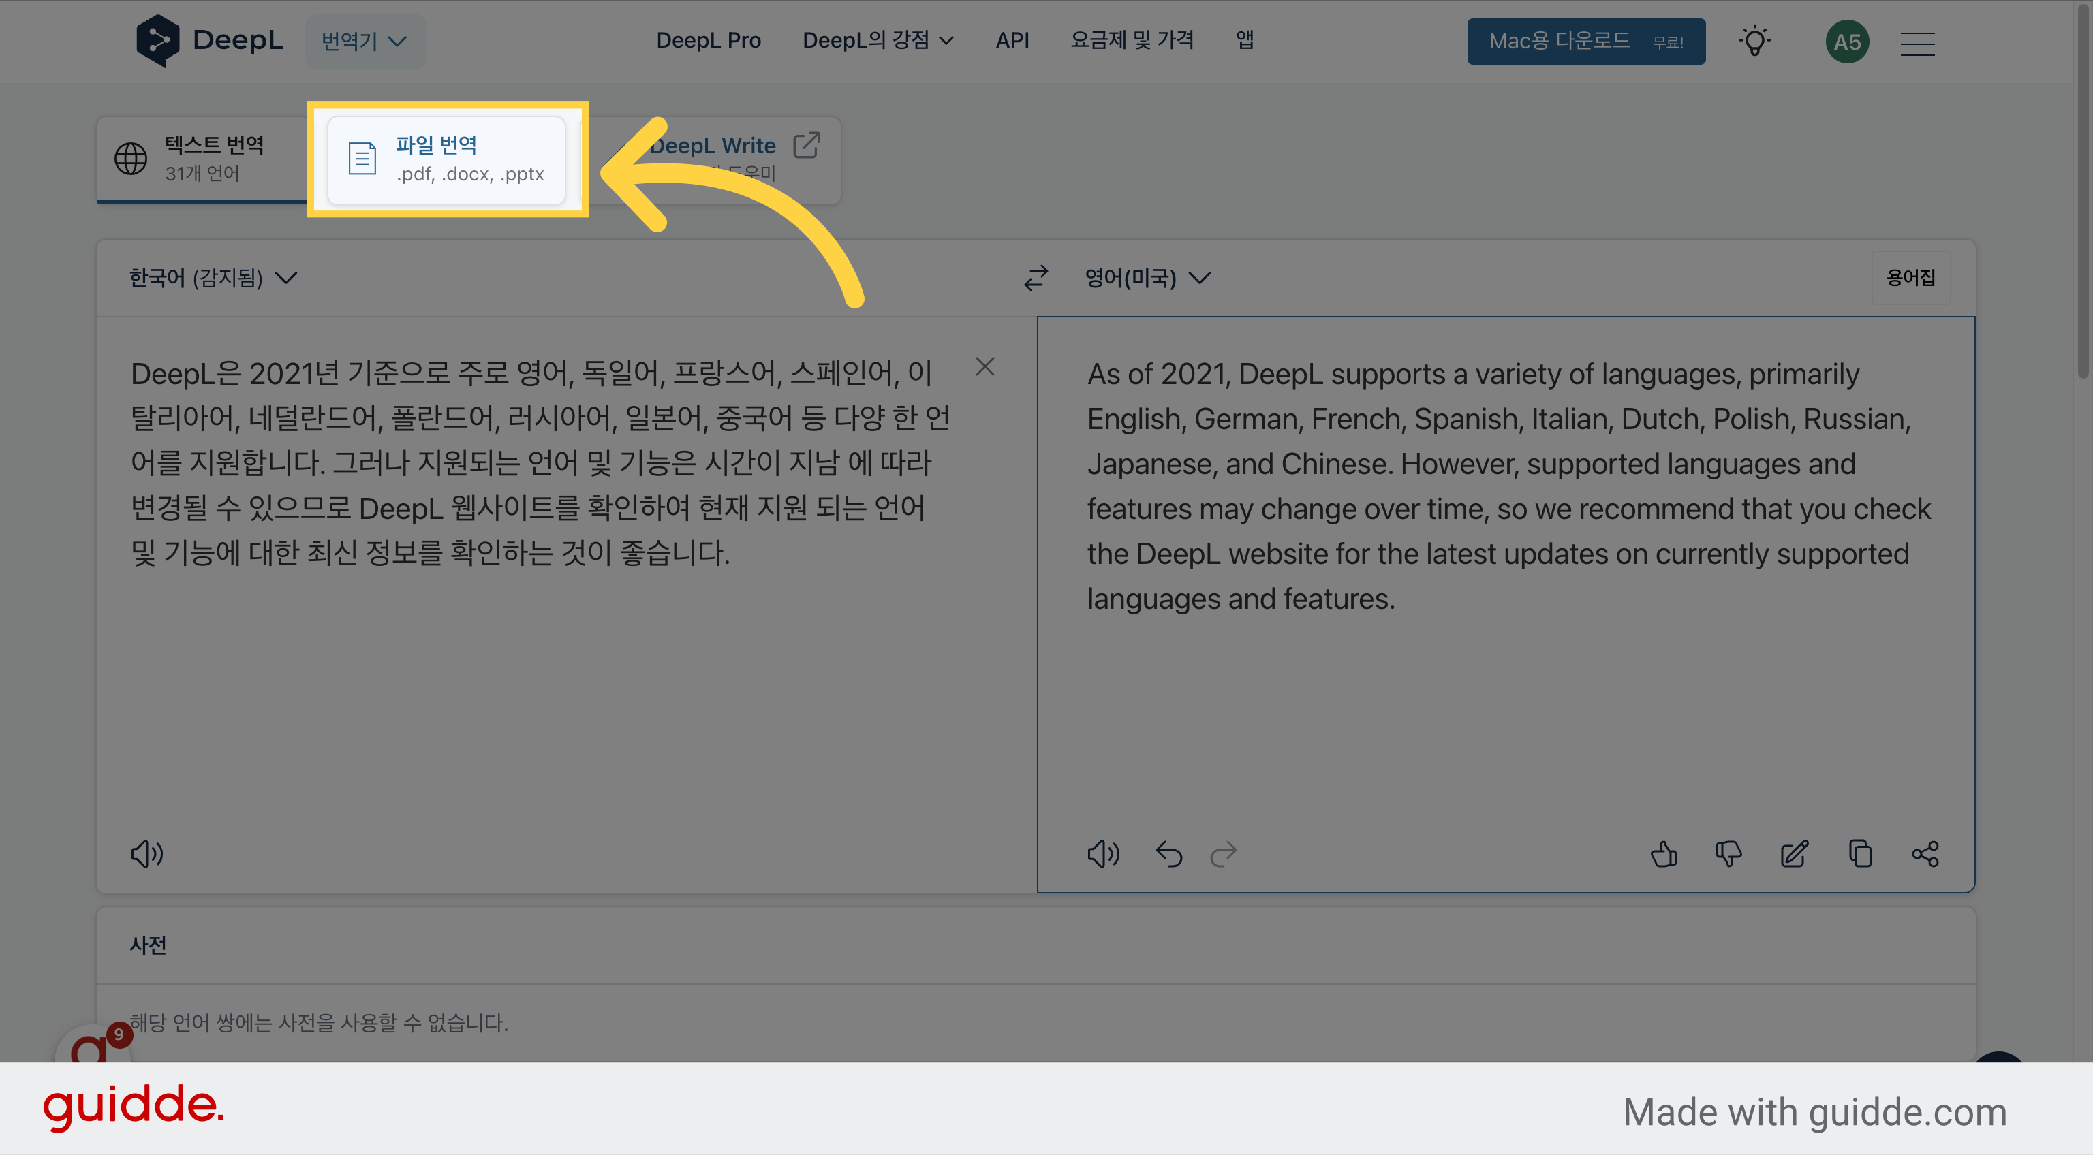Image resolution: width=2093 pixels, height=1155 pixels.
Task: Open the 앱 menu item
Action: [1244, 41]
